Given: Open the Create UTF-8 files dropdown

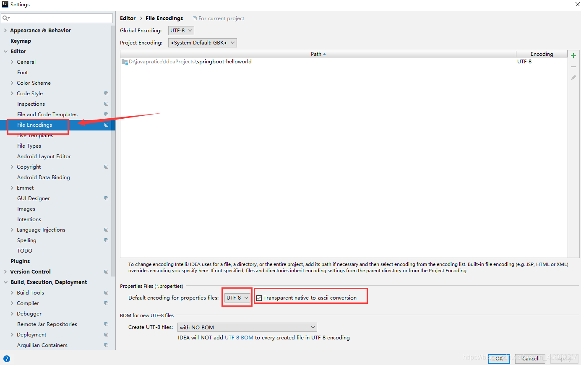Looking at the screenshot, I should (248, 327).
